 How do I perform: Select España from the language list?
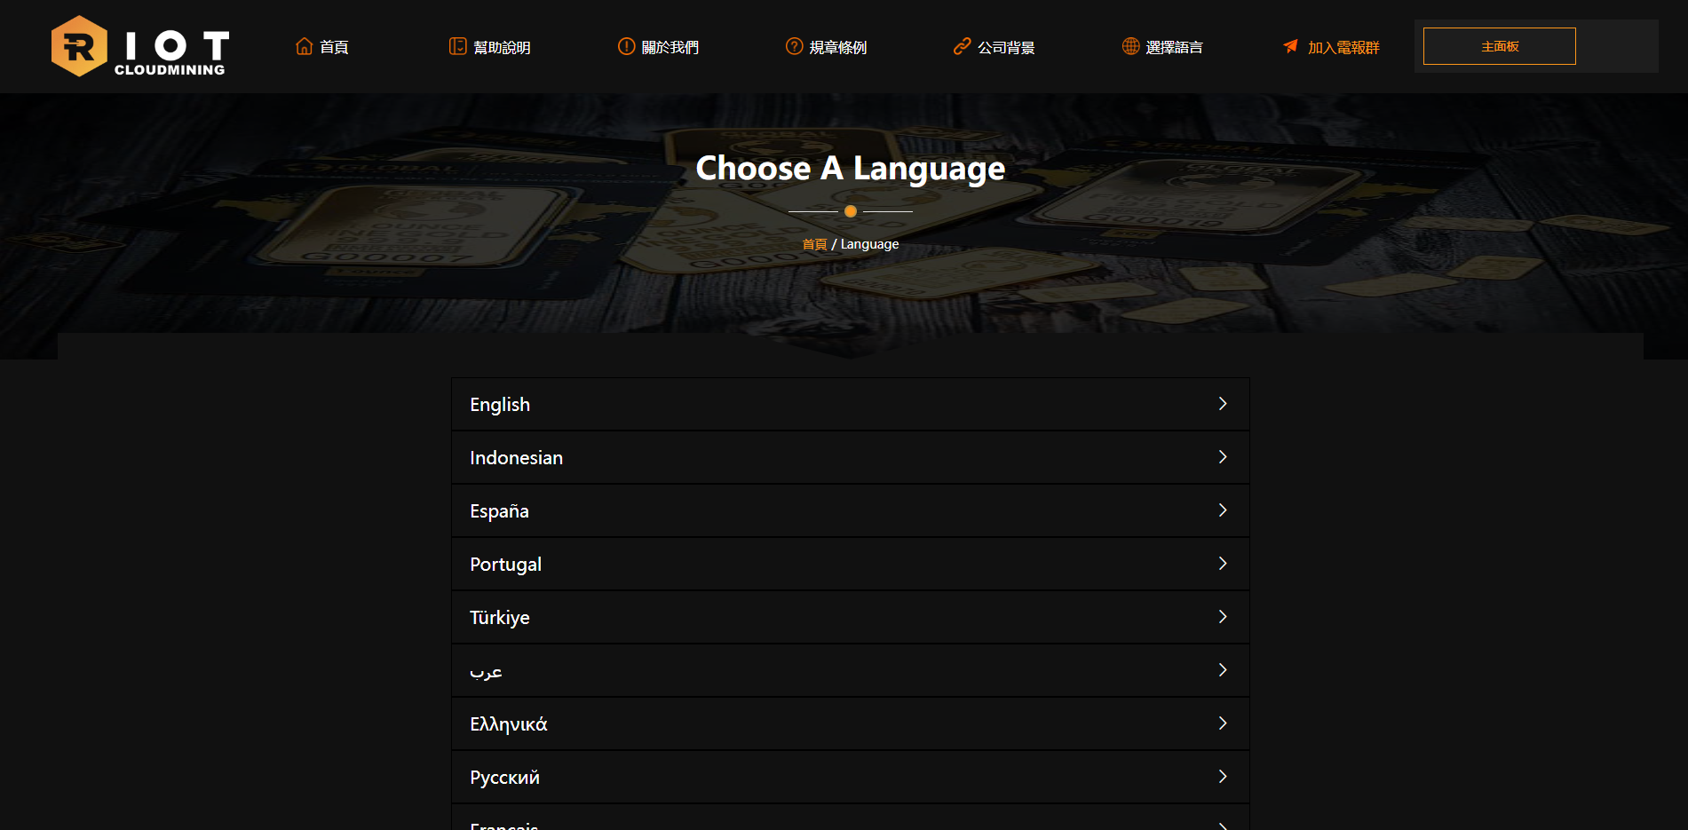click(x=499, y=511)
